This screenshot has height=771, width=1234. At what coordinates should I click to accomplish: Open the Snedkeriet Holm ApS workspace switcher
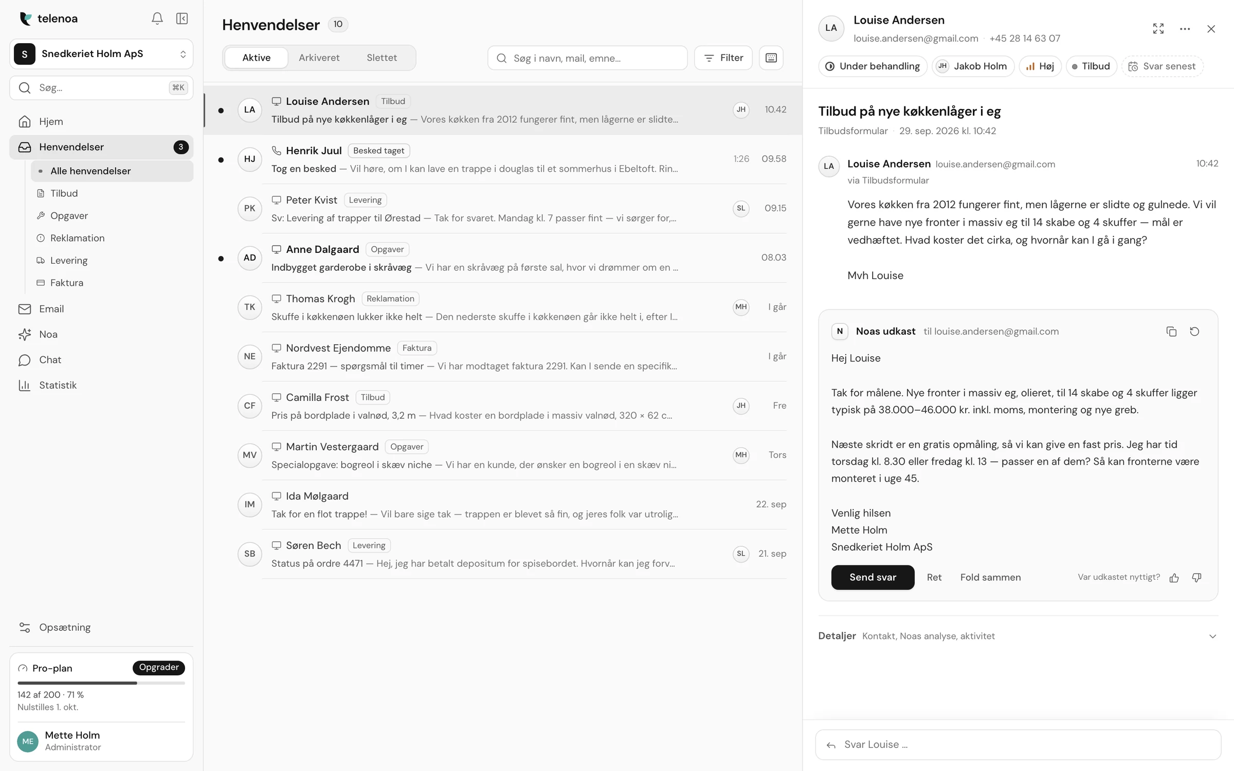pos(101,54)
